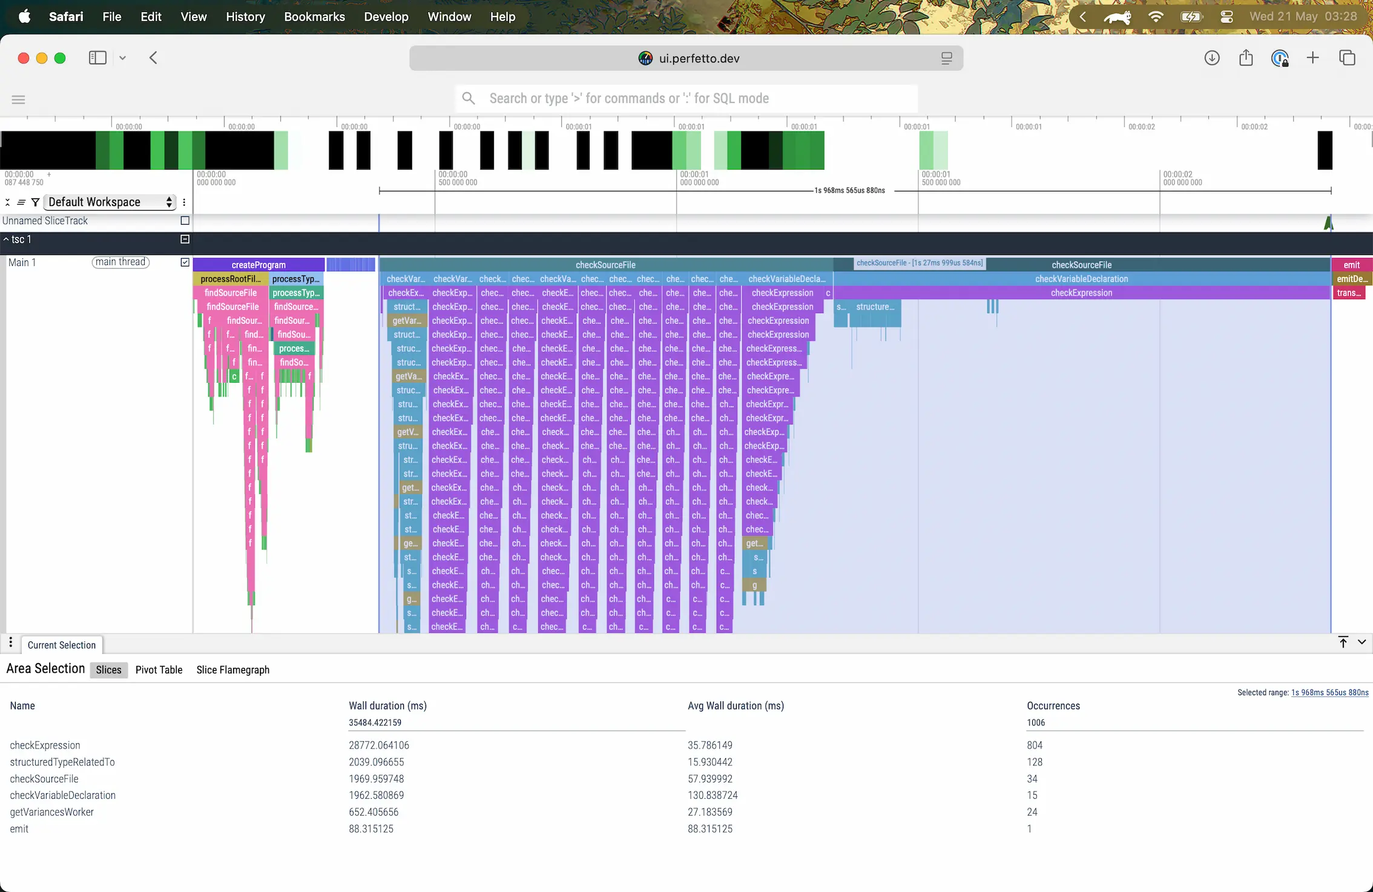Click the maximize panel arrow in bottom bar

point(1343,642)
